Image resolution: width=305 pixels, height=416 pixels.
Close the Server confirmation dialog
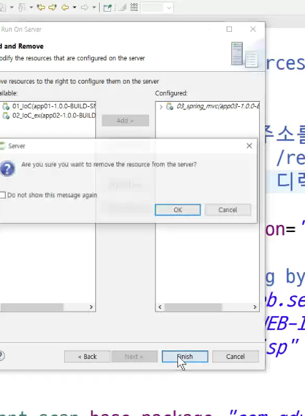[249, 146]
